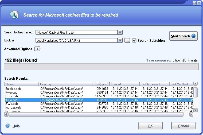
Task: Open the 'Search for files named' dropdown
Action: click(x=120, y=32)
